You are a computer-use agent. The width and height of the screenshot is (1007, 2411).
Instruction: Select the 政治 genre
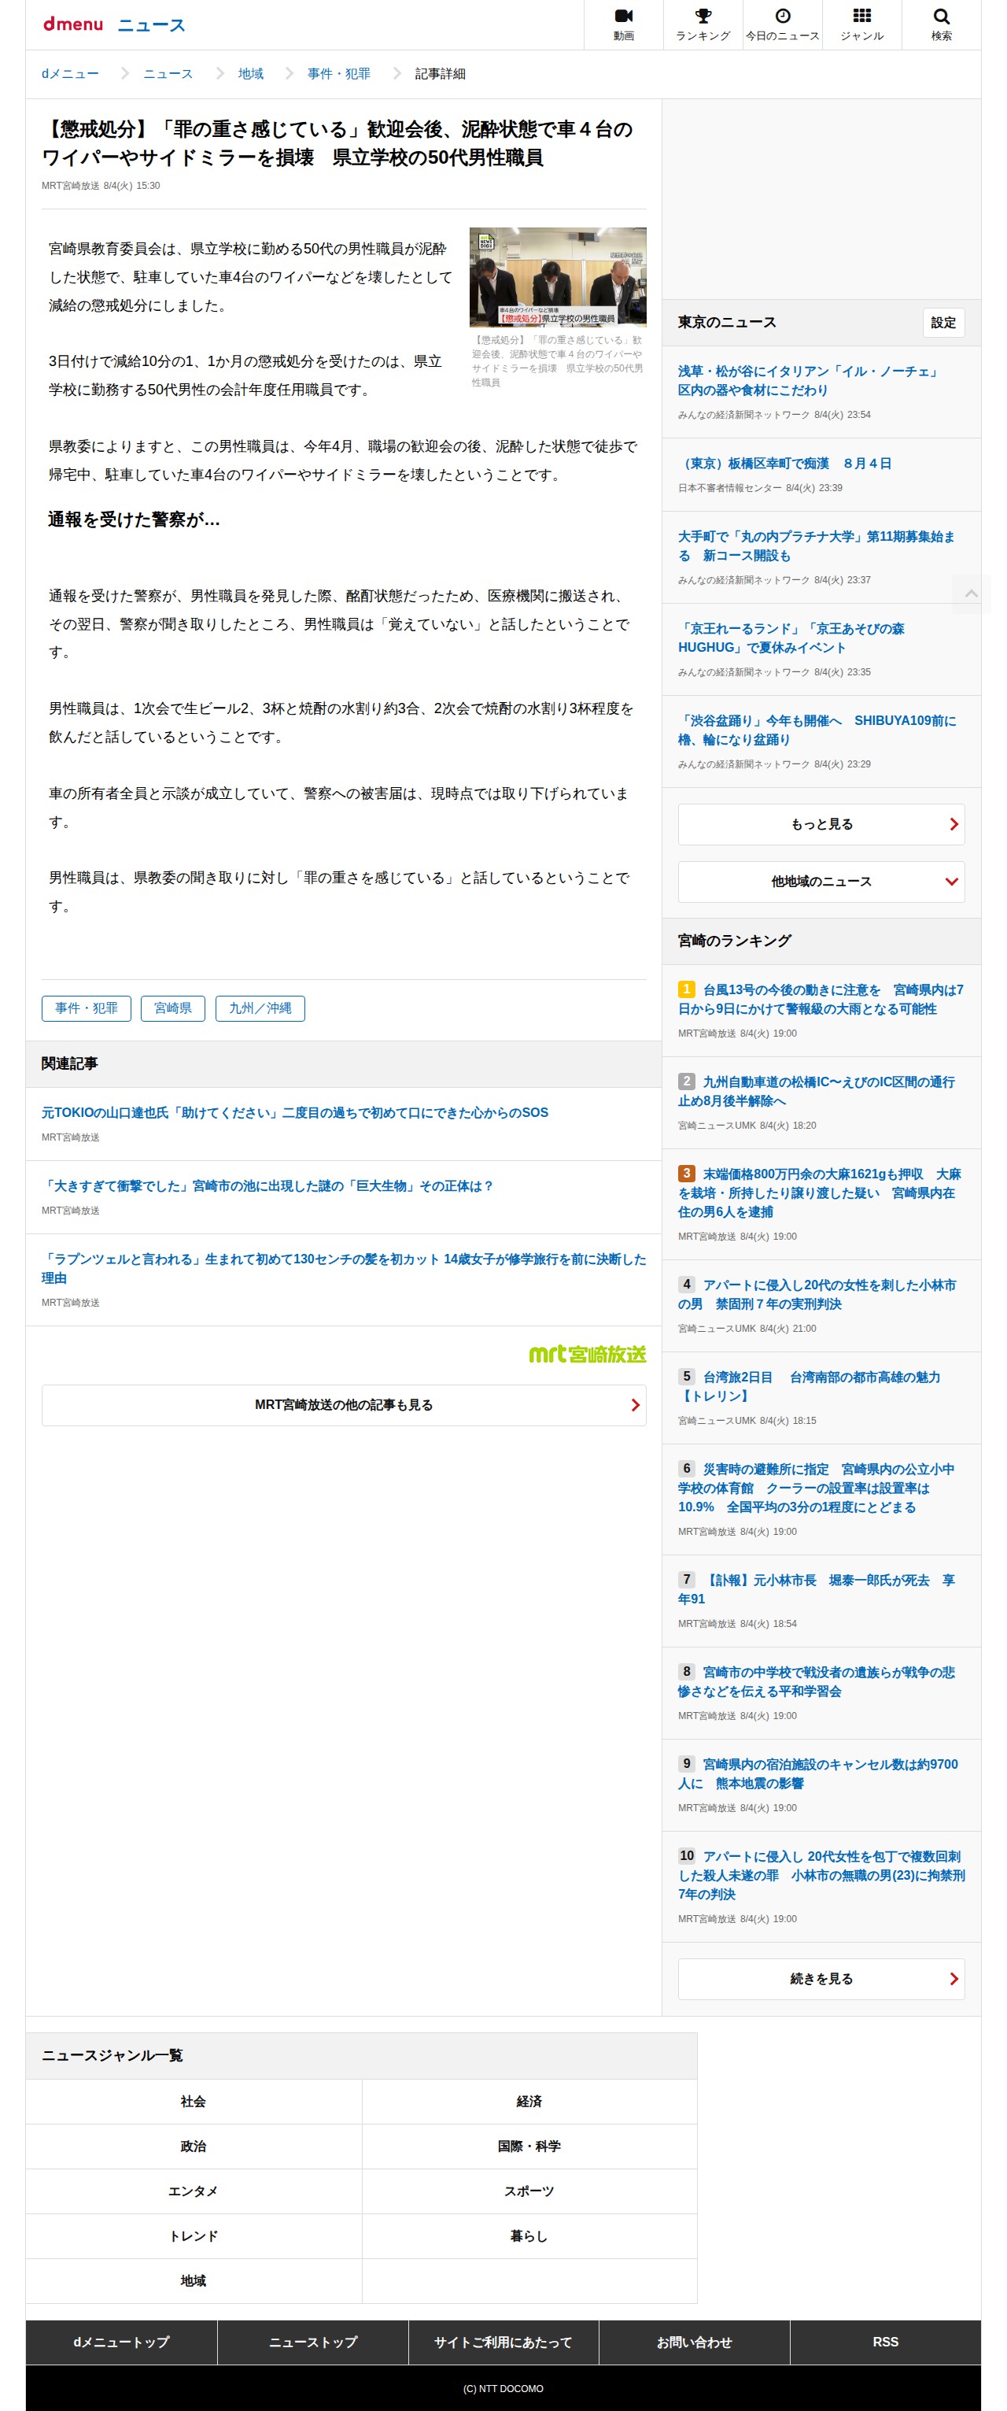194,2146
